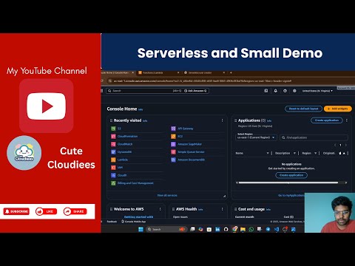Open the Getting started with link
Viewport: 355px width, 266px height.
coord(138,216)
